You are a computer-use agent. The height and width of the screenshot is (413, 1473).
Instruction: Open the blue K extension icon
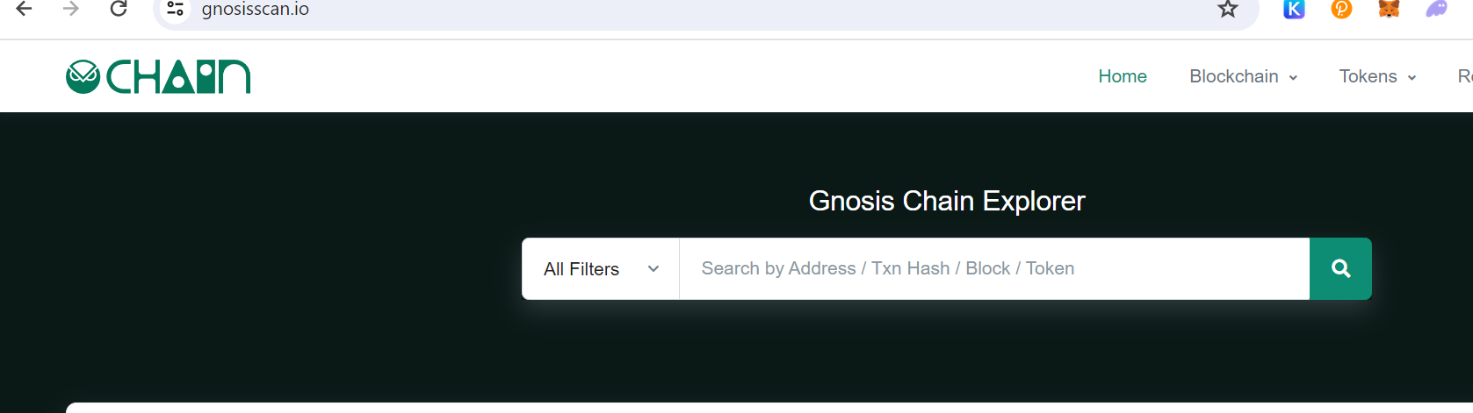1294,9
